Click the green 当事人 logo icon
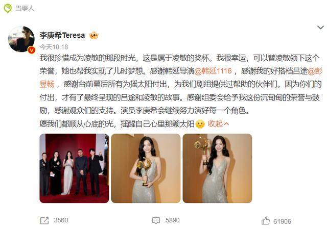 [x=8, y=9]
